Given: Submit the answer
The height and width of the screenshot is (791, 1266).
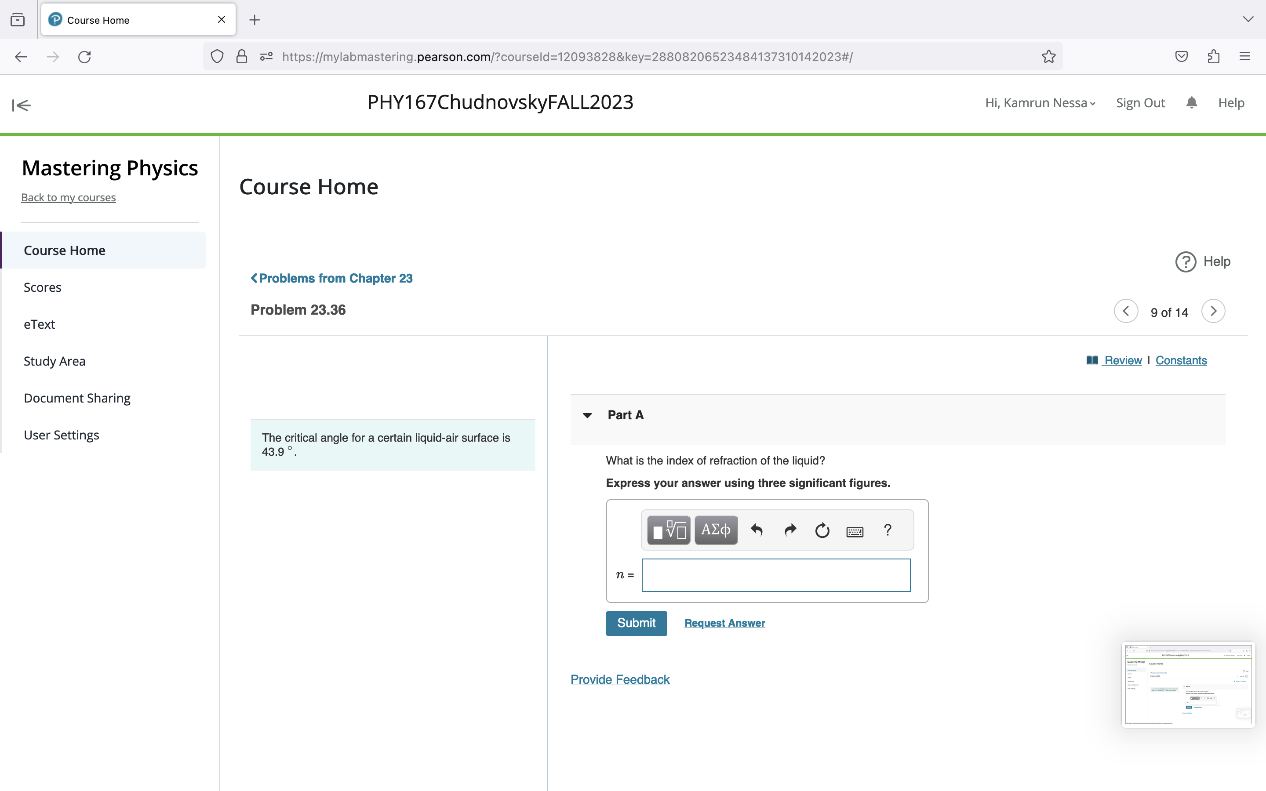Looking at the screenshot, I should tap(636, 623).
